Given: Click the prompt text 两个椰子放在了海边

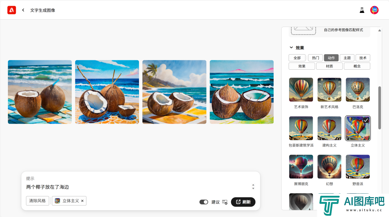Looking at the screenshot, I should point(48,187).
